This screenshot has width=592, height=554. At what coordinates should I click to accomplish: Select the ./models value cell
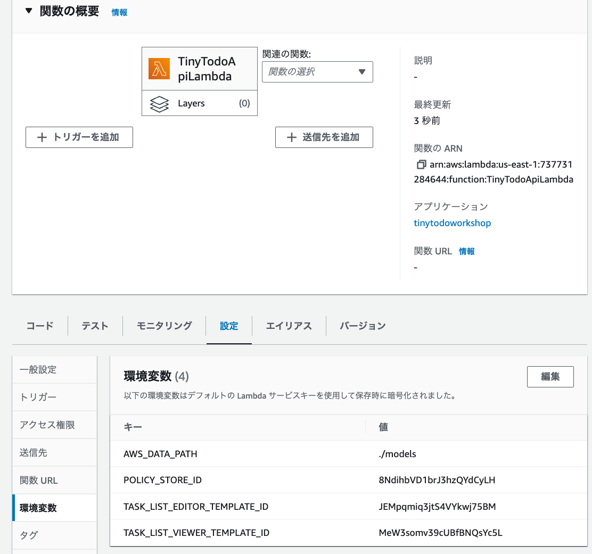pyautogui.click(x=397, y=454)
